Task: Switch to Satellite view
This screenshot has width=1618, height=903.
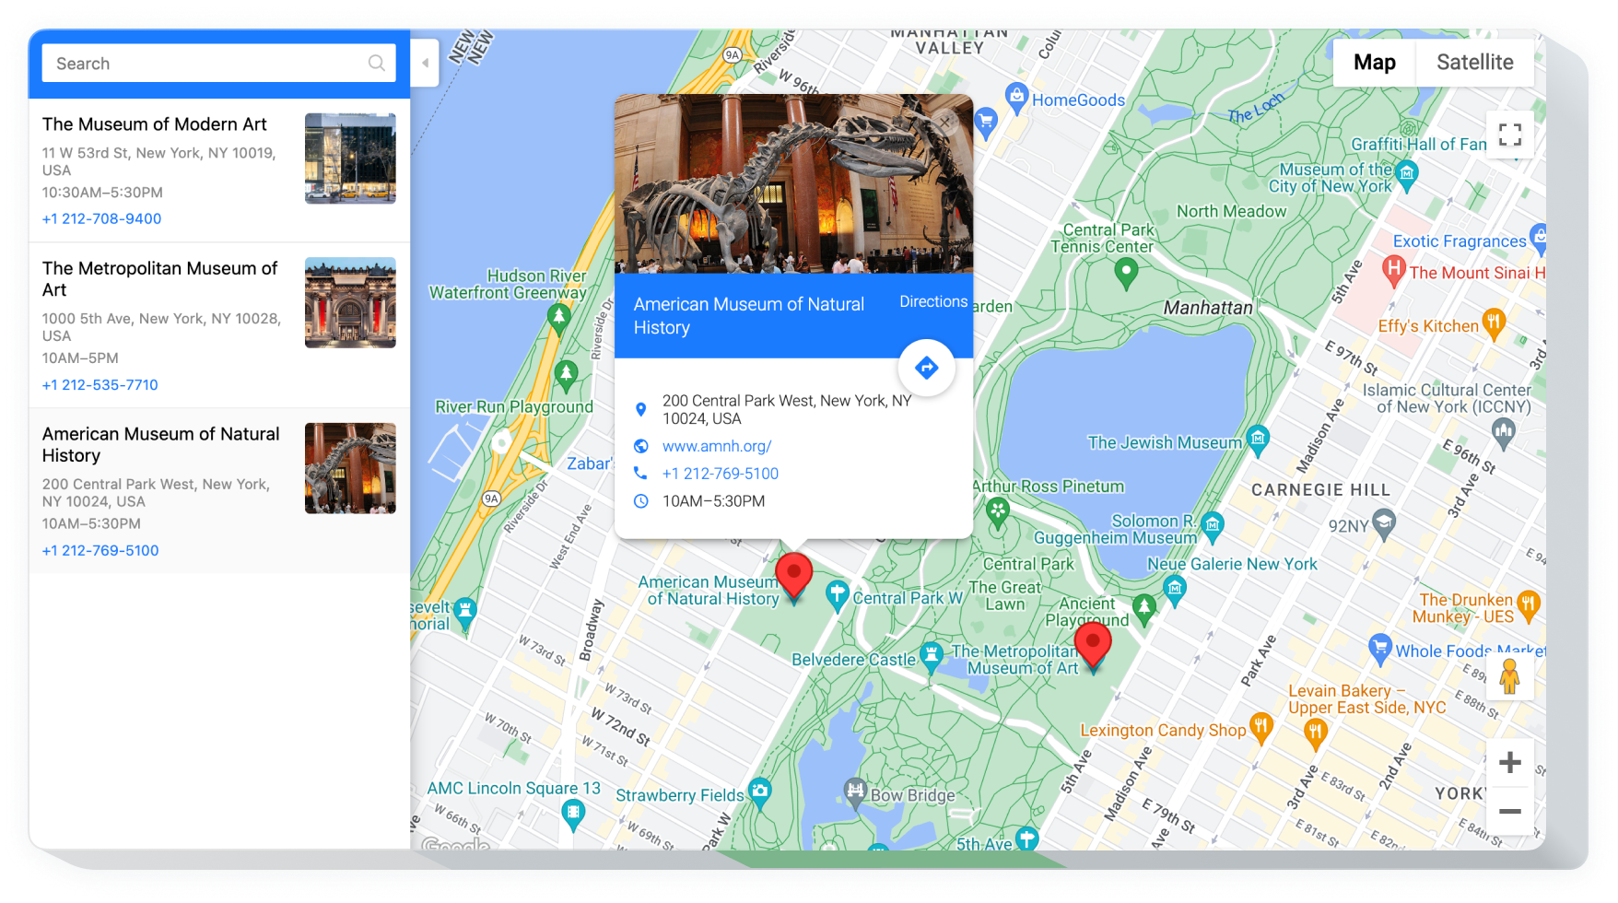Action: tap(1474, 63)
